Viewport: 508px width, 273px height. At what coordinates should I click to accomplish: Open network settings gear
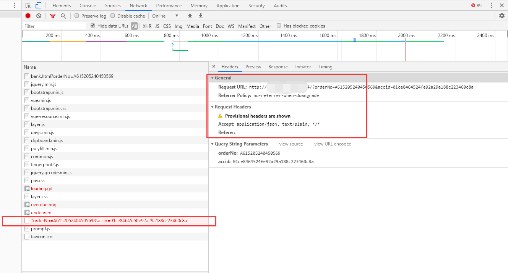[x=502, y=16]
